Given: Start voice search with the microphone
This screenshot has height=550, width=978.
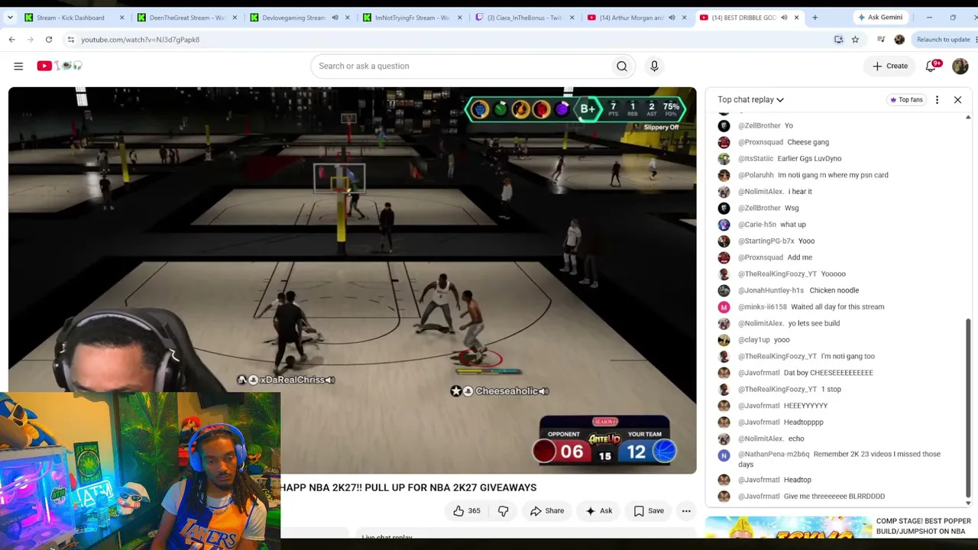Looking at the screenshot, I should point(654,66).
